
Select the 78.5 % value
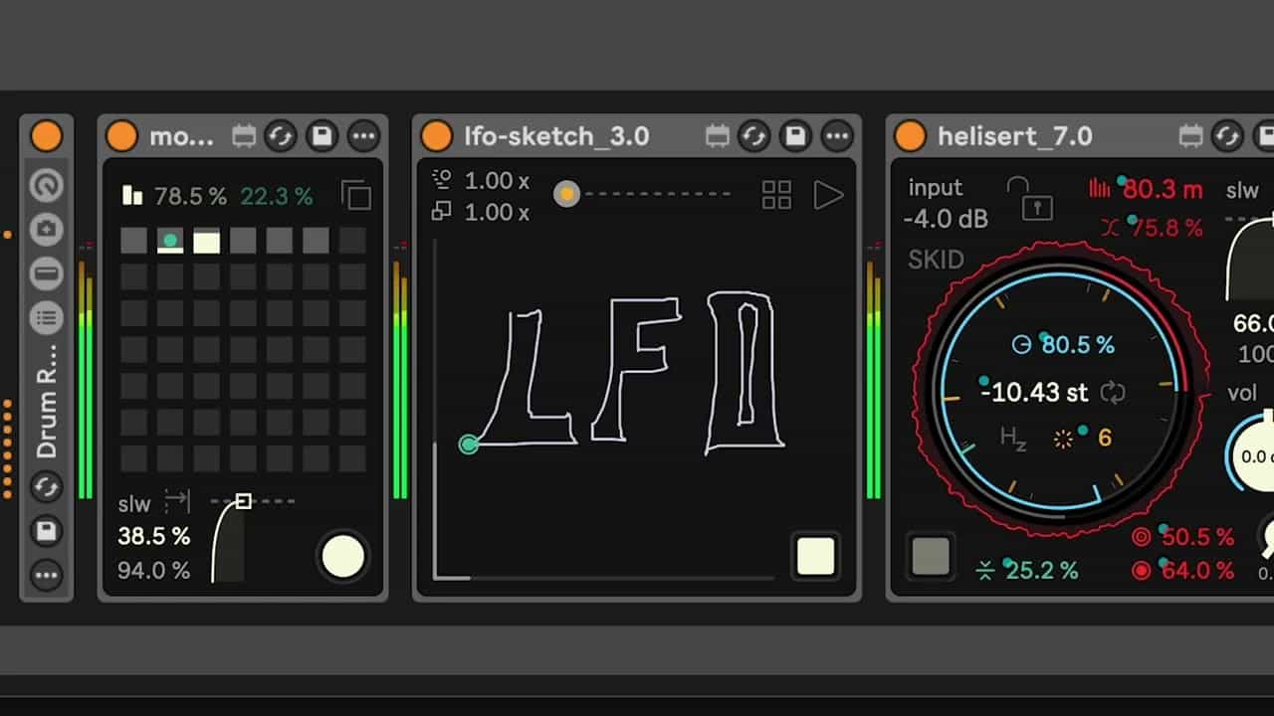click(191, 196)
